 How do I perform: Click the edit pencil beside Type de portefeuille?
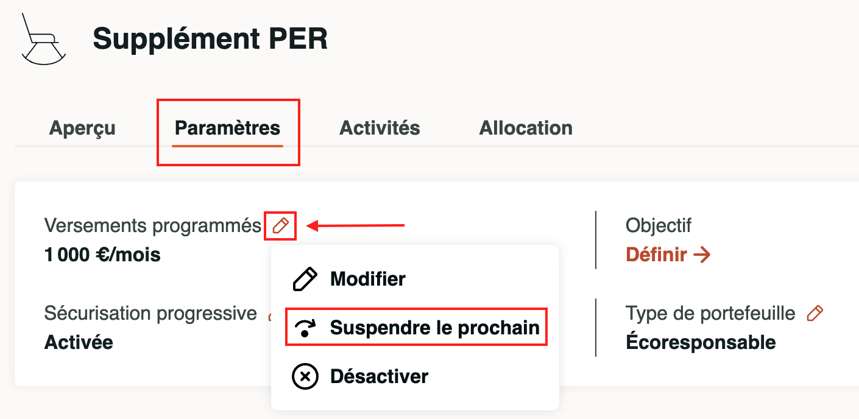click(x=814, y=314)
